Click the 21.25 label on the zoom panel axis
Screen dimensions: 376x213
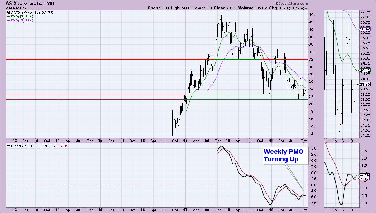365,136
